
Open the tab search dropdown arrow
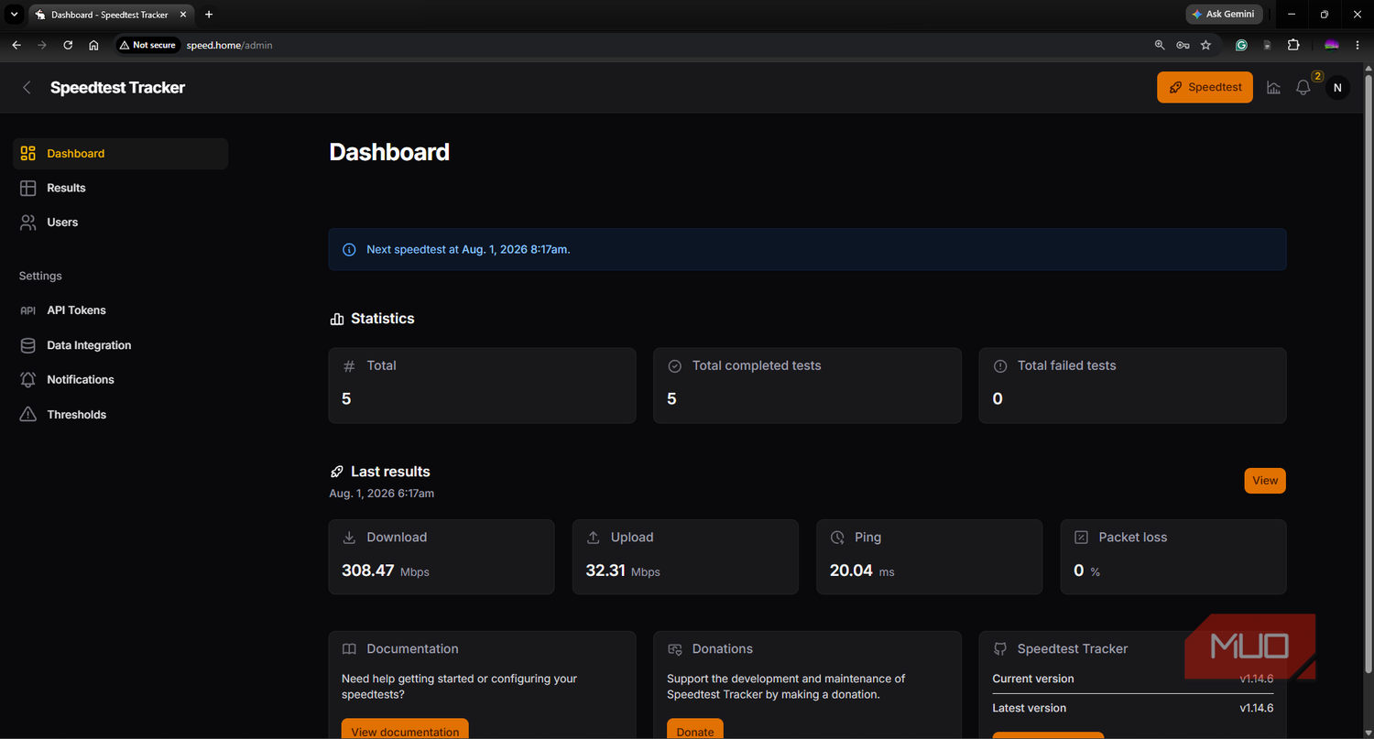15,15
